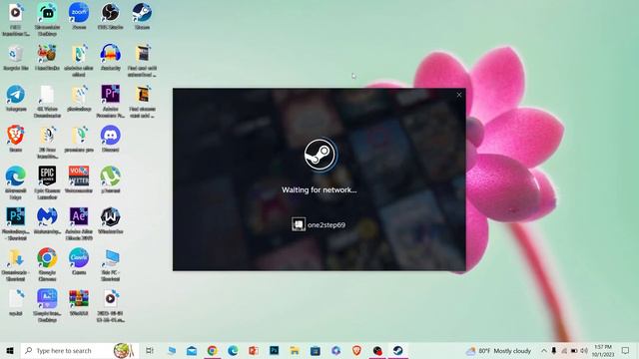639x359 pixels.
Task: Open Adobe Premiere Pro shortcut
Action: coord(110,101)
